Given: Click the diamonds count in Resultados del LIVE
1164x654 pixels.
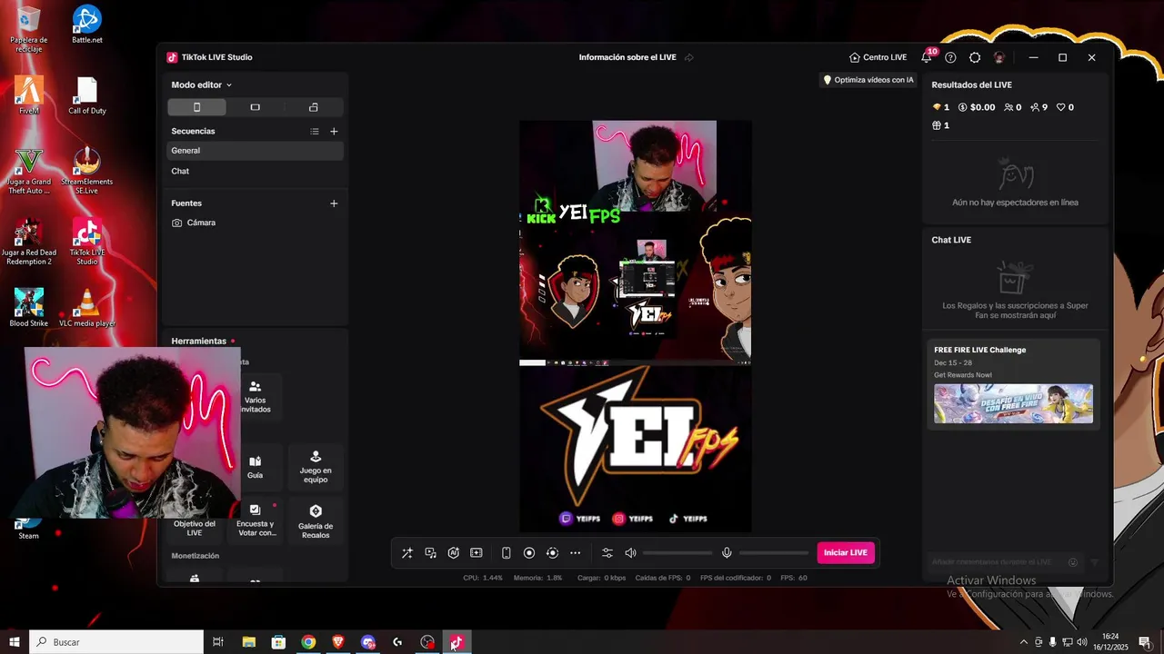Looking at the screenshot, I should [x=941, y=107].
